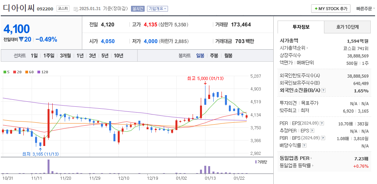This screenshot has width=377, height=184.
Task: Click the -0.49% change rate
Action: click(x=46, y=40)
